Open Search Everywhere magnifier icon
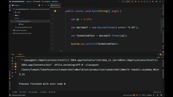This screenshot has width=173, height=97. (163, 2)
